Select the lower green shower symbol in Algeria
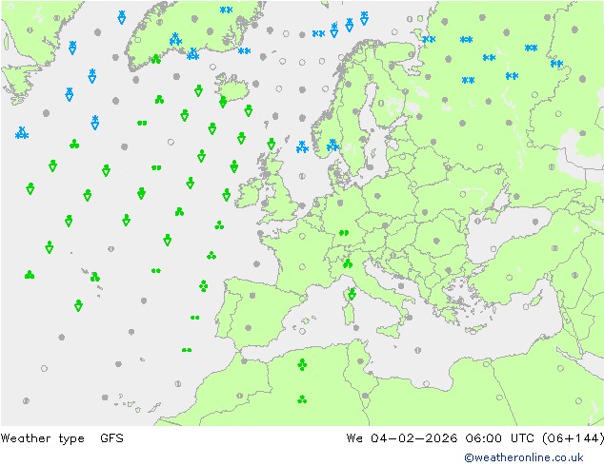Screen dimensions: 604x466 pos(302,399)
